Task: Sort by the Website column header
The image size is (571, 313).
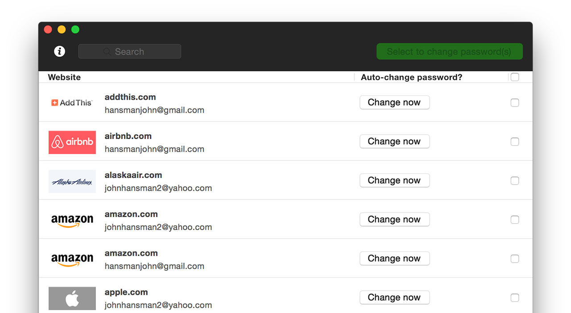Action: click(64, 77)
